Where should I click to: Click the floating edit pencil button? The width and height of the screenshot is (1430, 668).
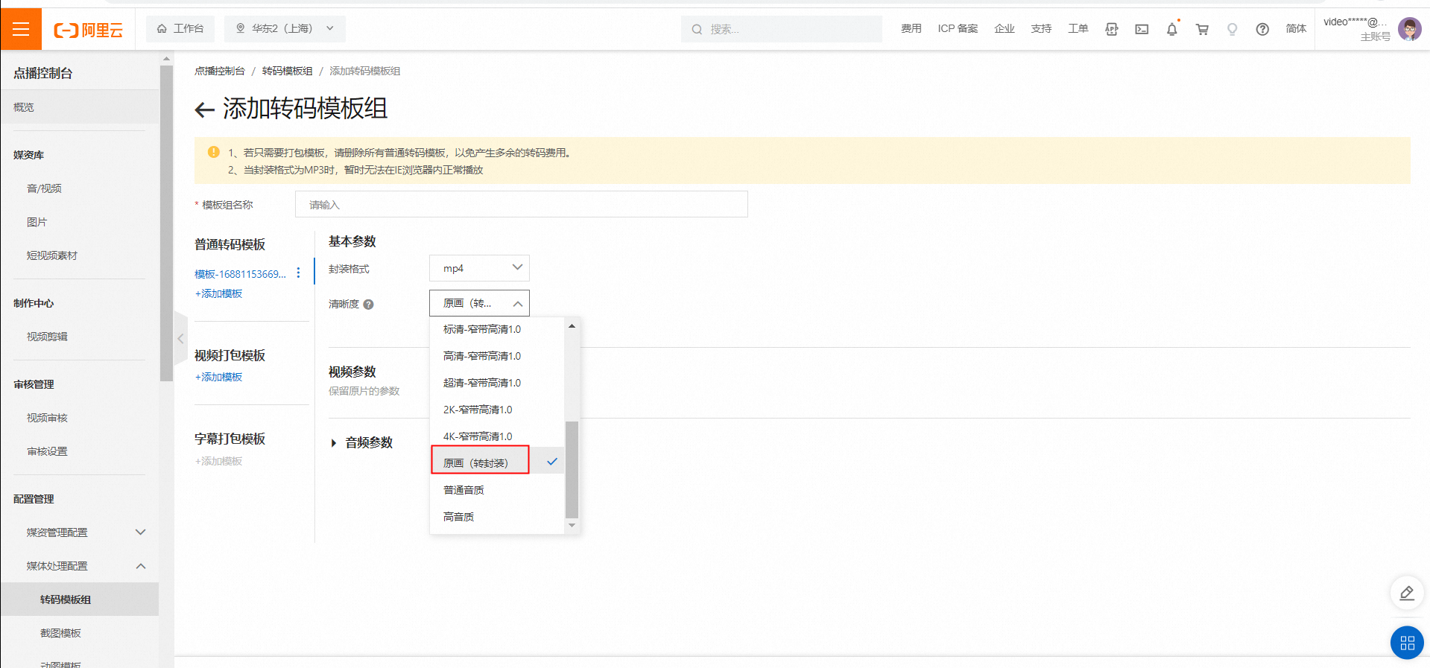(1407, 593)
